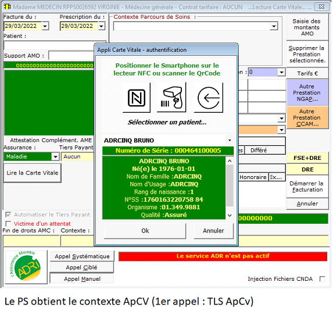Click the patient info scrollbar thumb
333x318 pixels.
tap(230, 185)
